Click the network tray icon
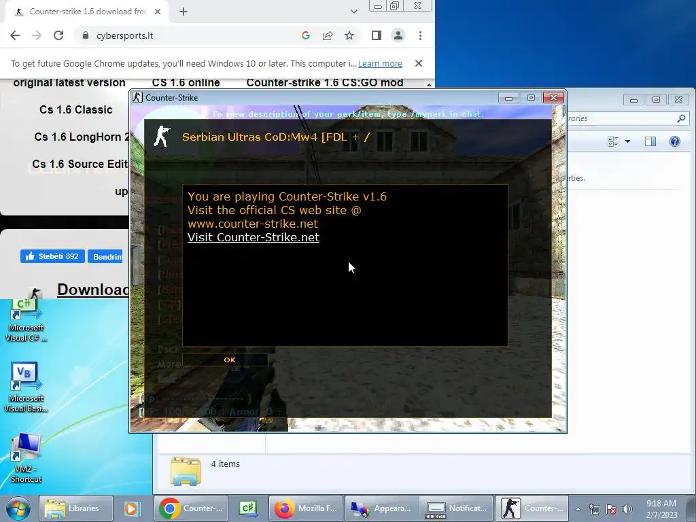This screenshot has height=522, width=696. [594, 509]
